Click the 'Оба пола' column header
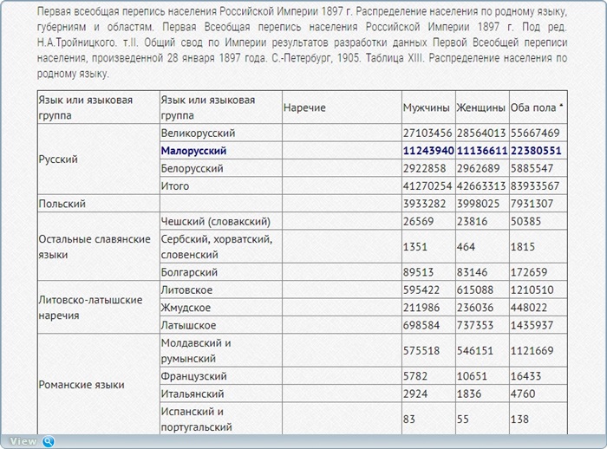Viewport: 607px width, 449px height. [538, 107]
